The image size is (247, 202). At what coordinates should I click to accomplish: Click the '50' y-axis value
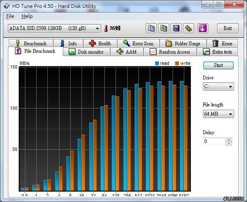(15, 149)
